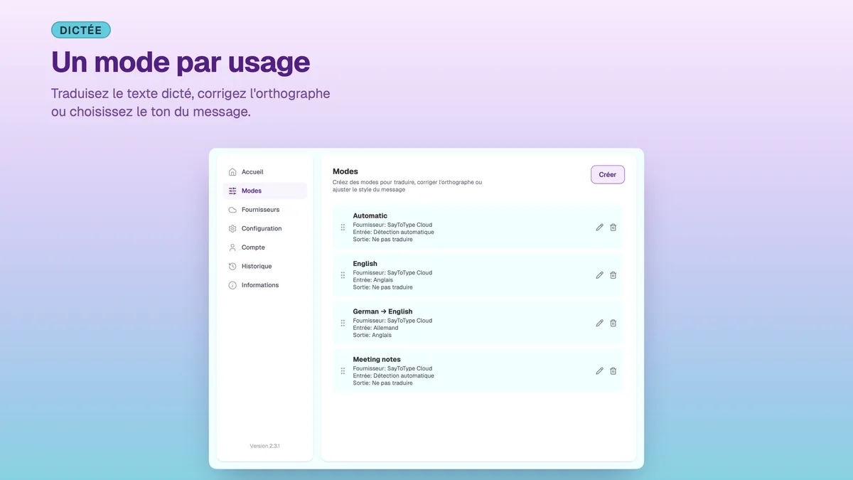This screenshot has height=480, width=853.
Task: Click Version 2.3.1 label
Action: click(264, 446)
